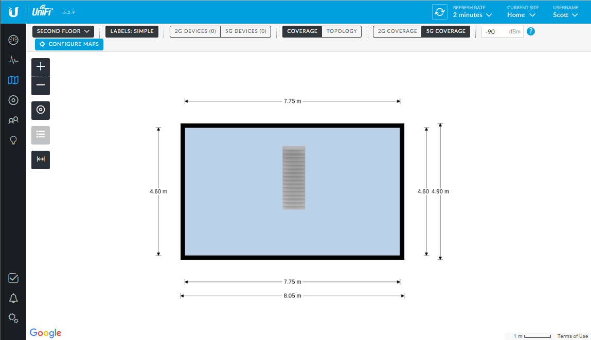Image resolution: width=591 pixels, height=340 pixels.
Task: View Clients using the sidebar icon
Action: pos(13,120)
